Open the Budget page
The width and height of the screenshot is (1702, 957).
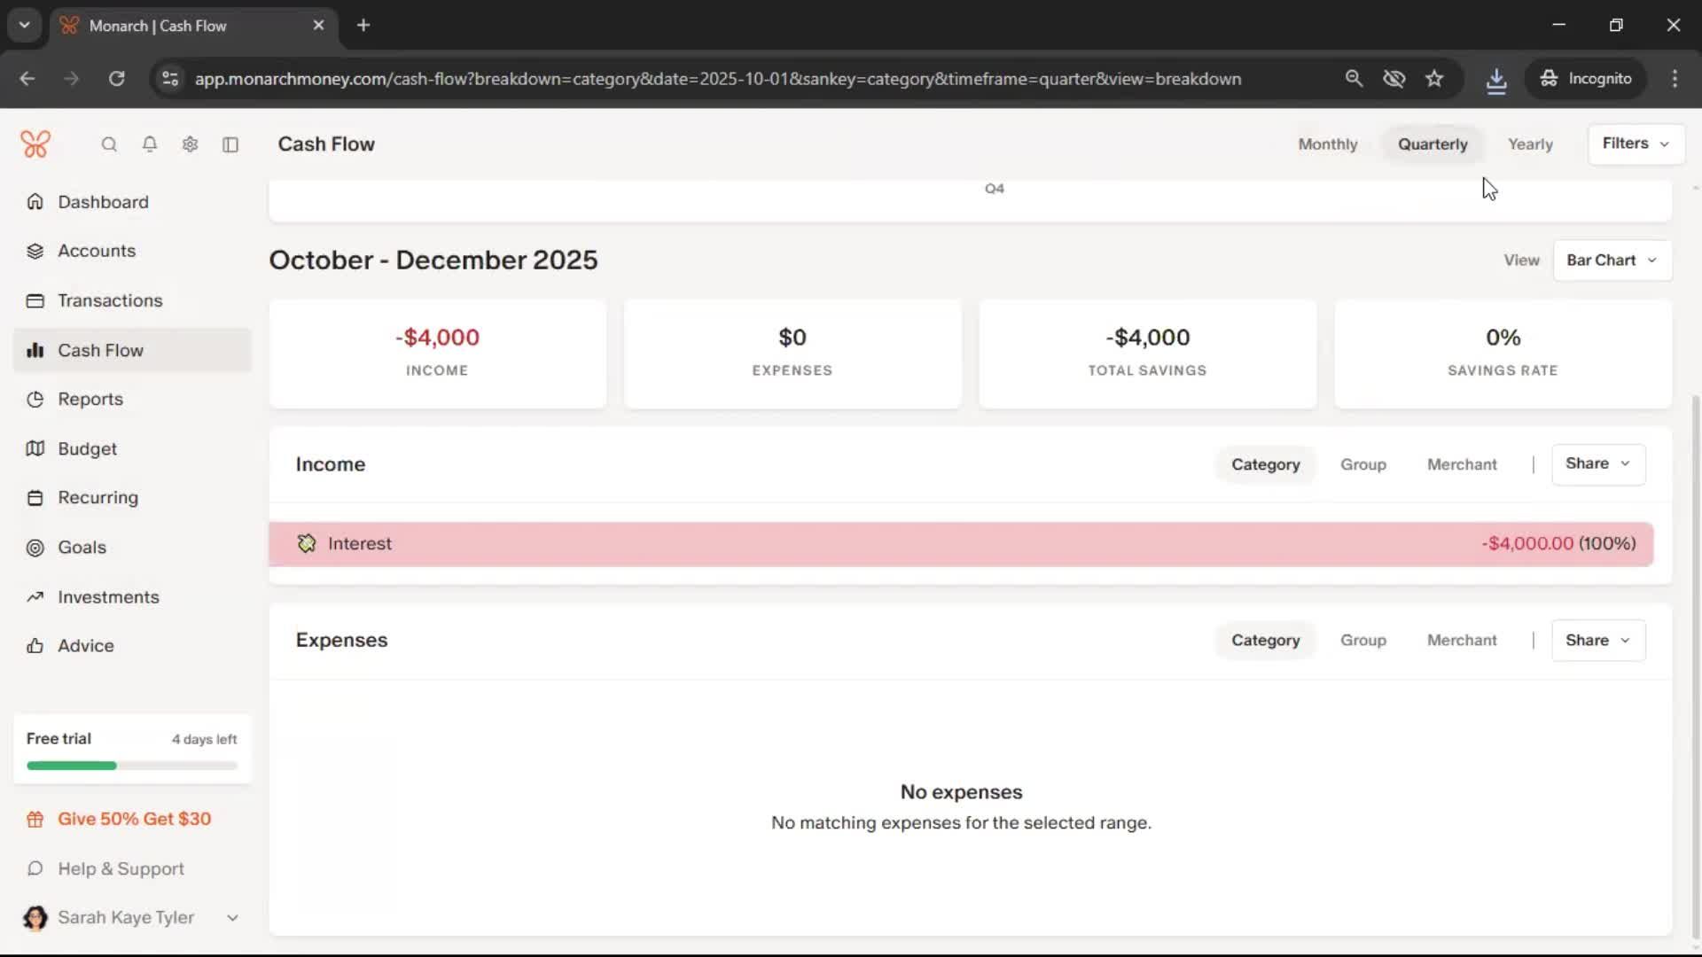coord(87,448)
